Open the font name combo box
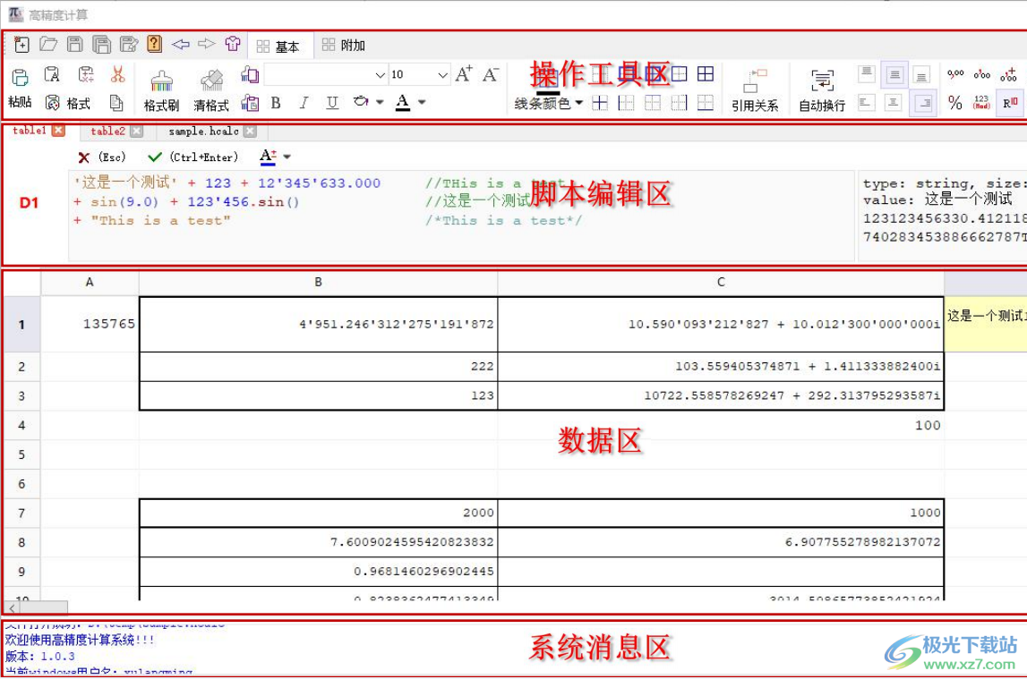1027x679 pixels. pyautogui.click(x=326, y=74)
